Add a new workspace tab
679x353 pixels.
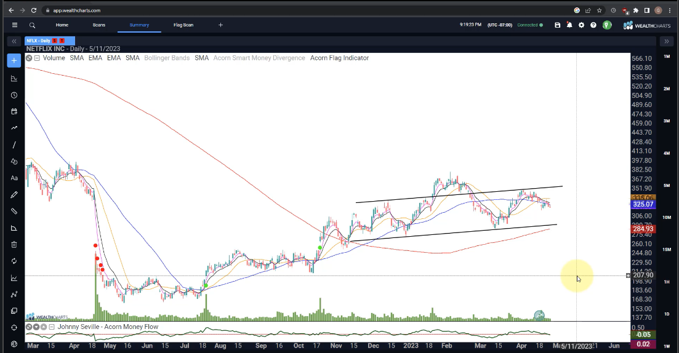[220, 25]
